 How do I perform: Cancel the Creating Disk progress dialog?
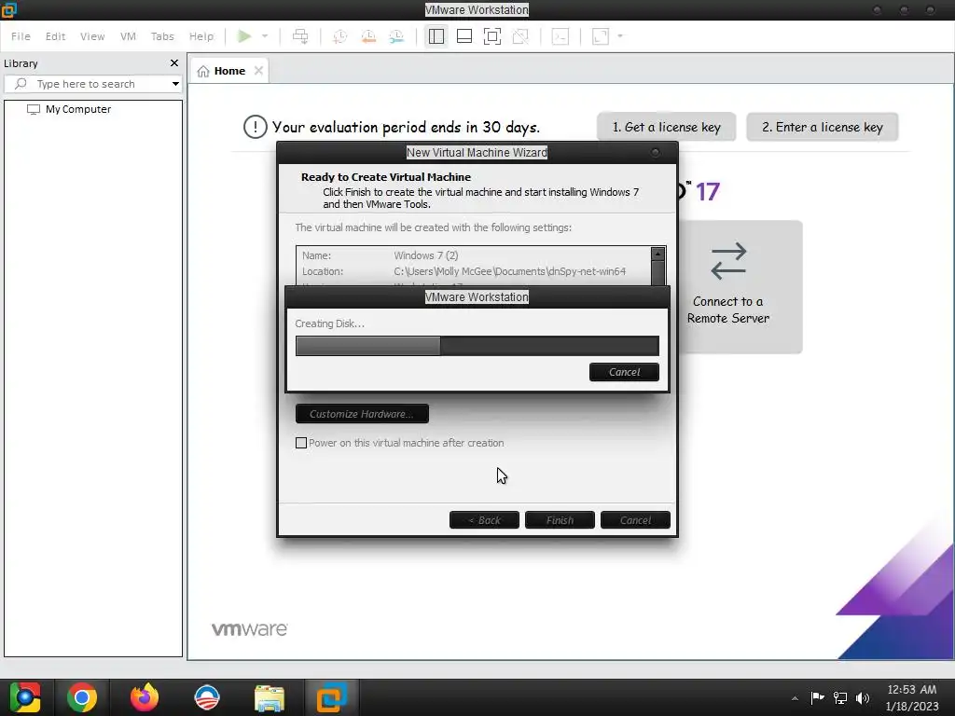pyautogui.click(x=624, y=372)
